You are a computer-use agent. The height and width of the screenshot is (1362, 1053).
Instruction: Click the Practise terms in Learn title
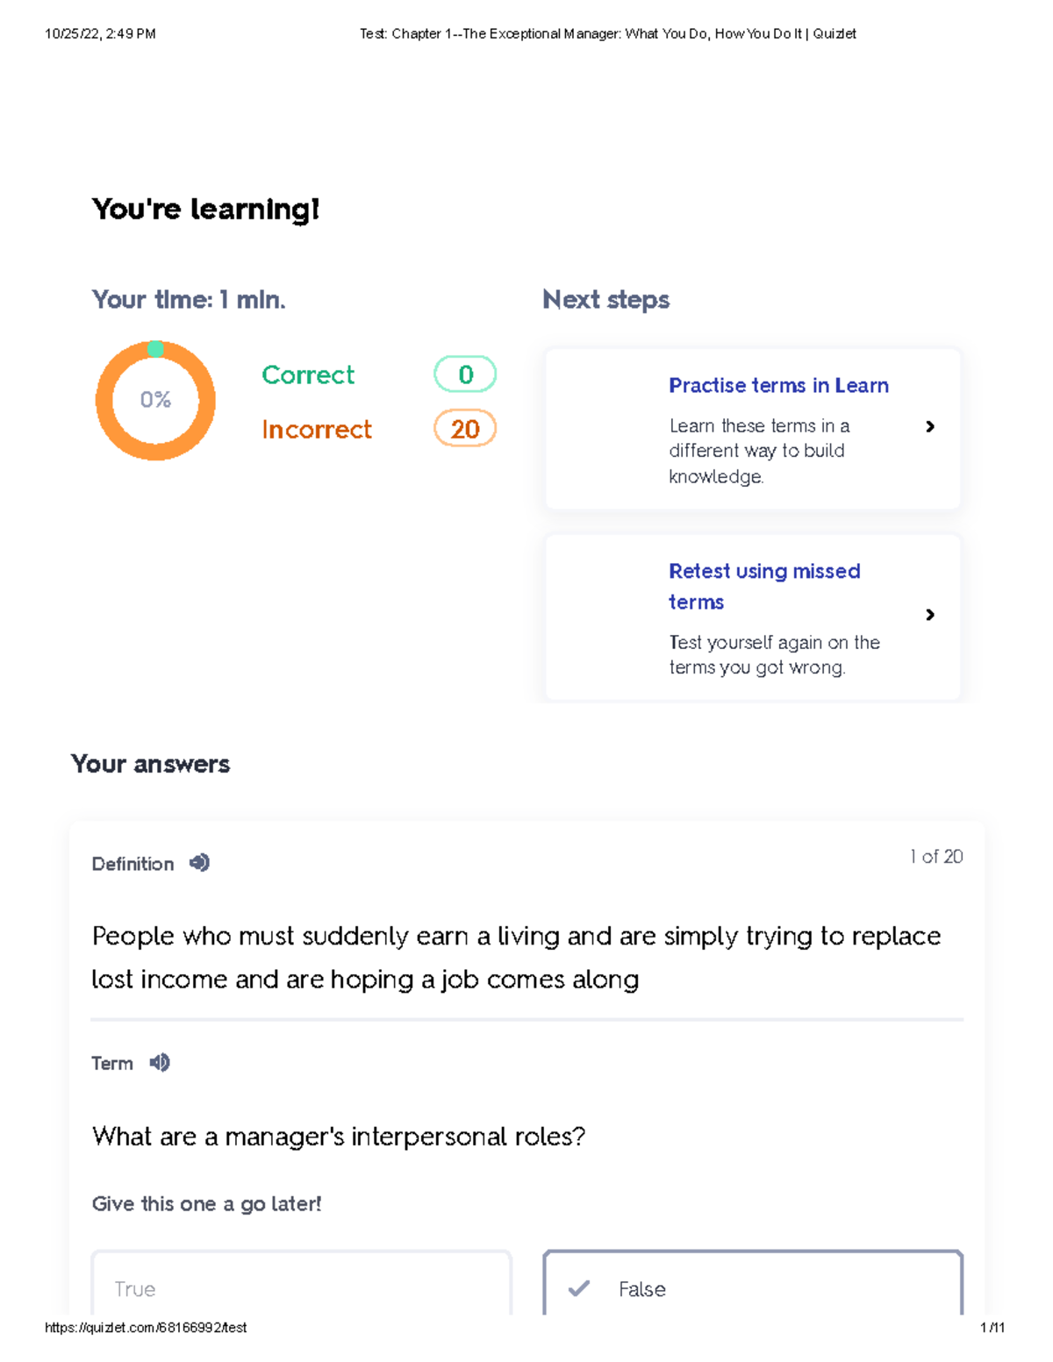[778, 386]
